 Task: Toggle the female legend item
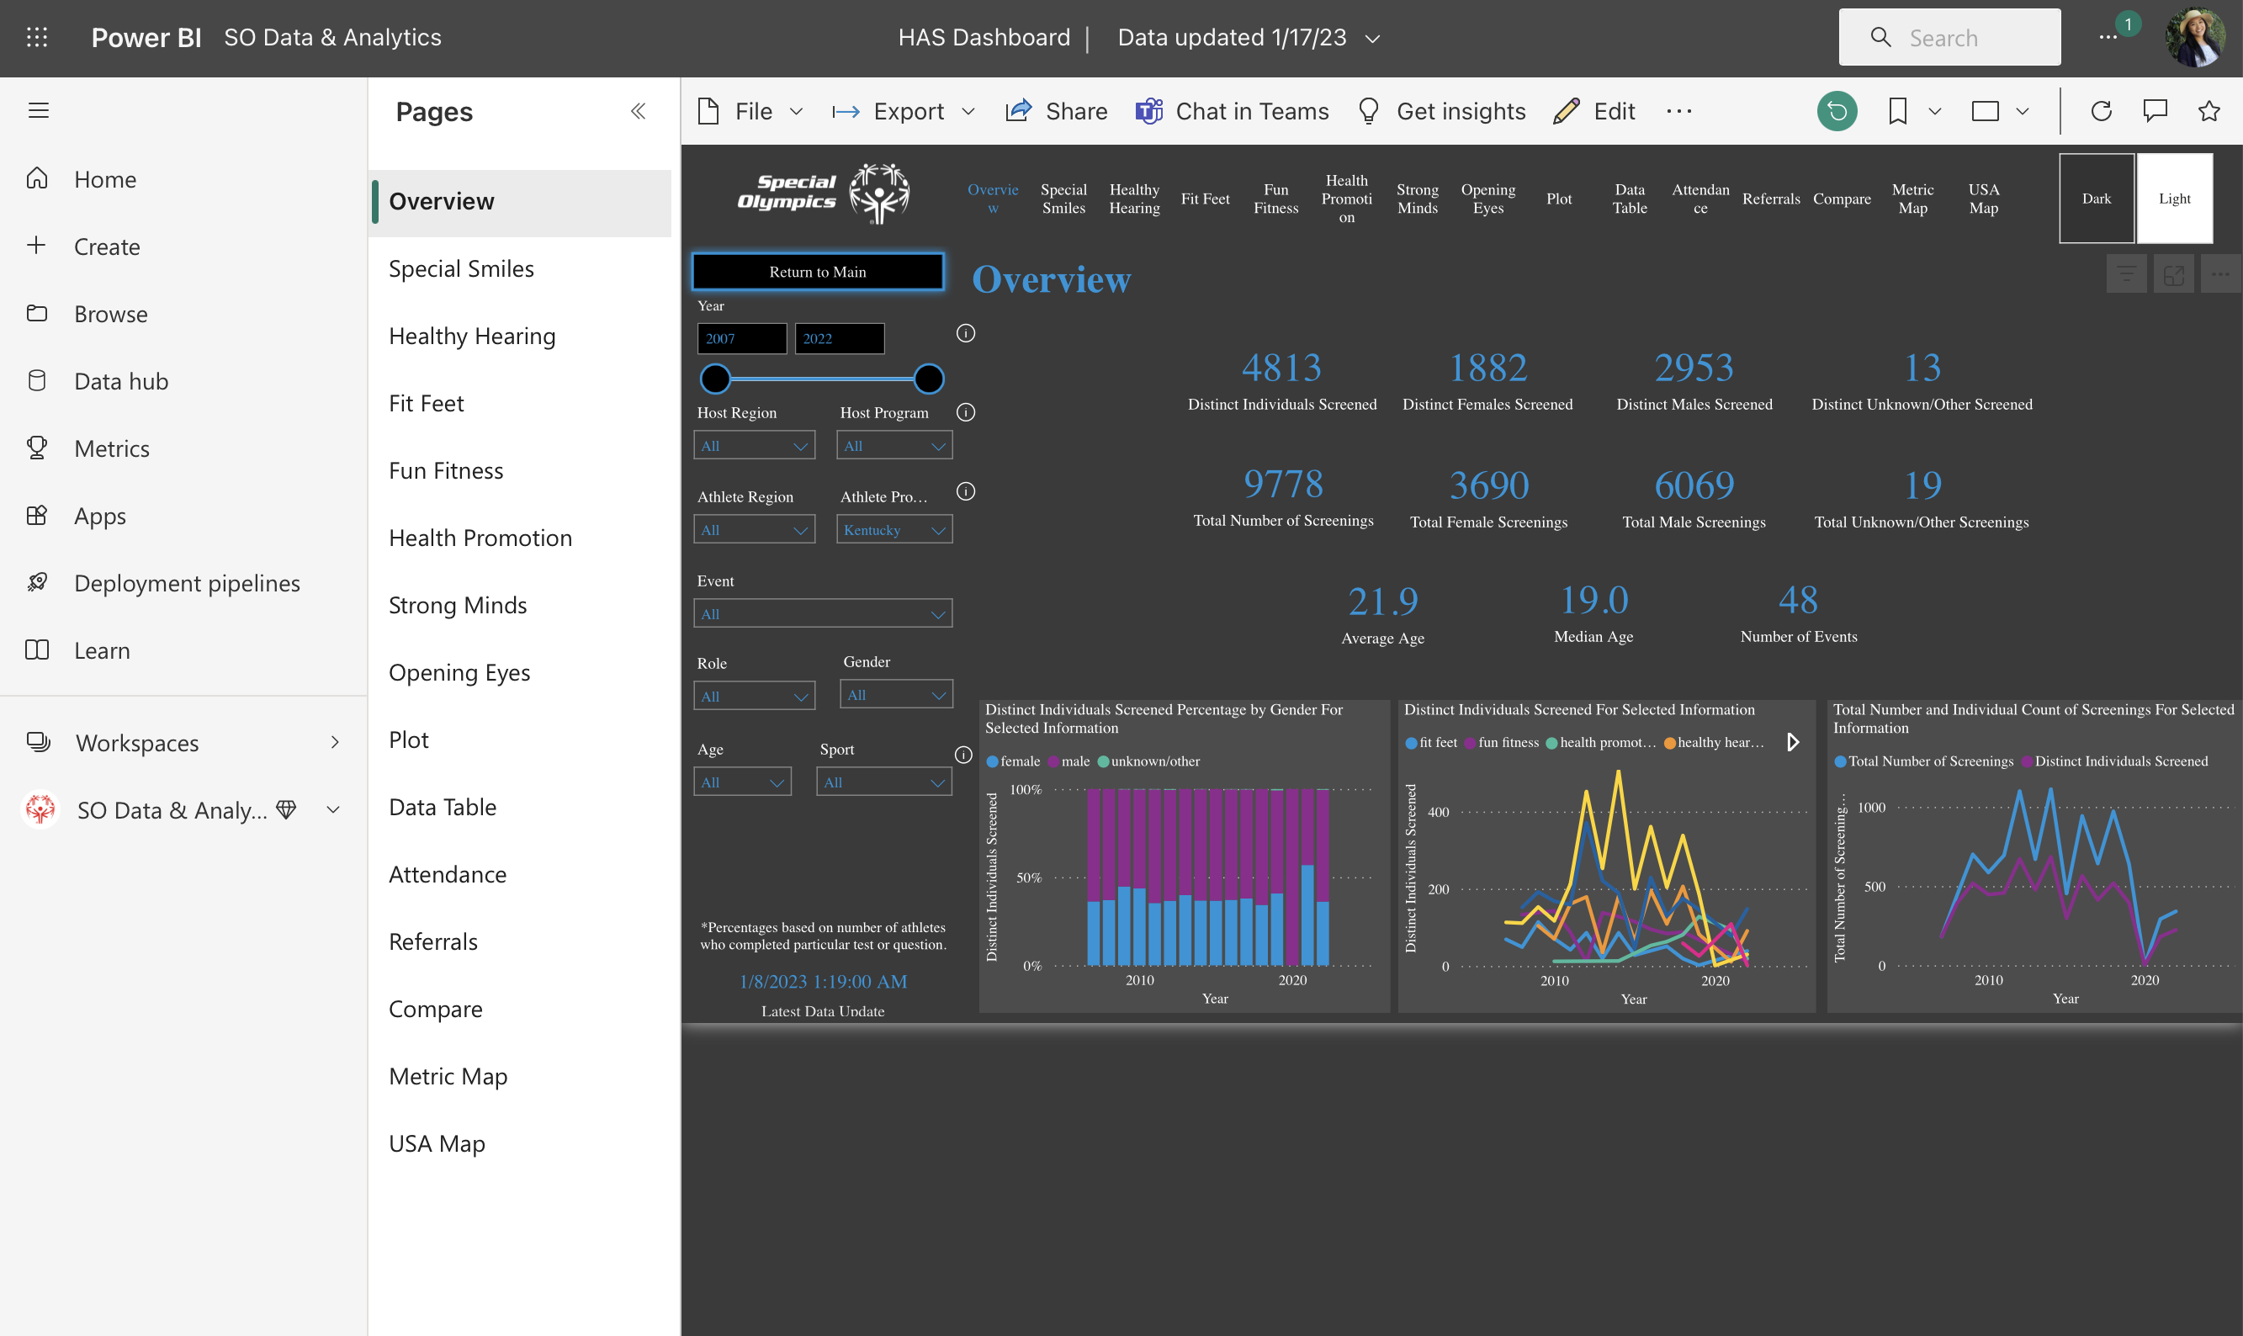[x=1013, y=761]
